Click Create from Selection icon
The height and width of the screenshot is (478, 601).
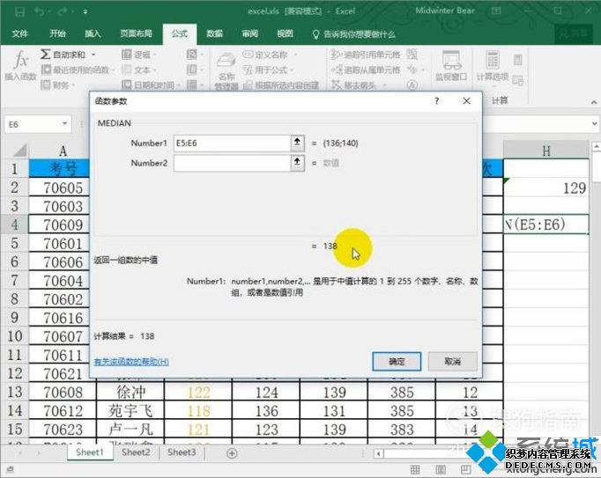coord(248,85)
